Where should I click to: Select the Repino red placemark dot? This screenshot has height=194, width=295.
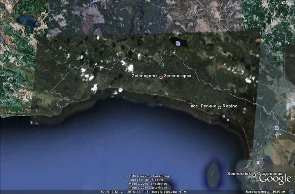pyautogui.click(x=220, y=107)
